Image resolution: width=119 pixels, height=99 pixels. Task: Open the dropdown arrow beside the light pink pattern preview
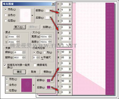[32, 16]
